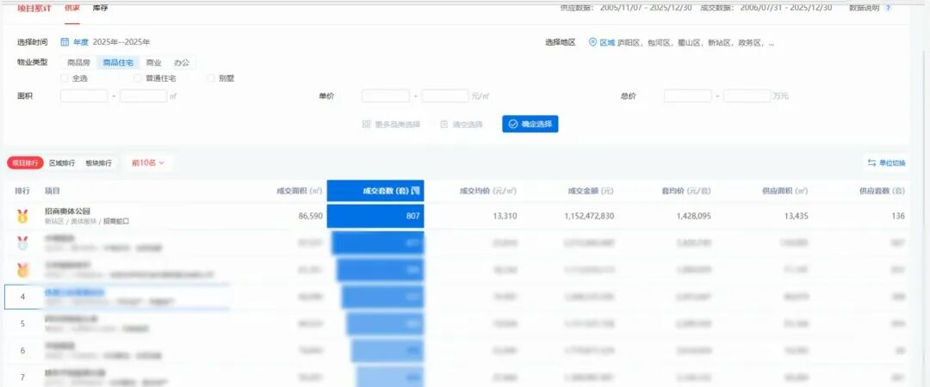Open the region list 庐阳区, 包河区 selector

point(695,43)
